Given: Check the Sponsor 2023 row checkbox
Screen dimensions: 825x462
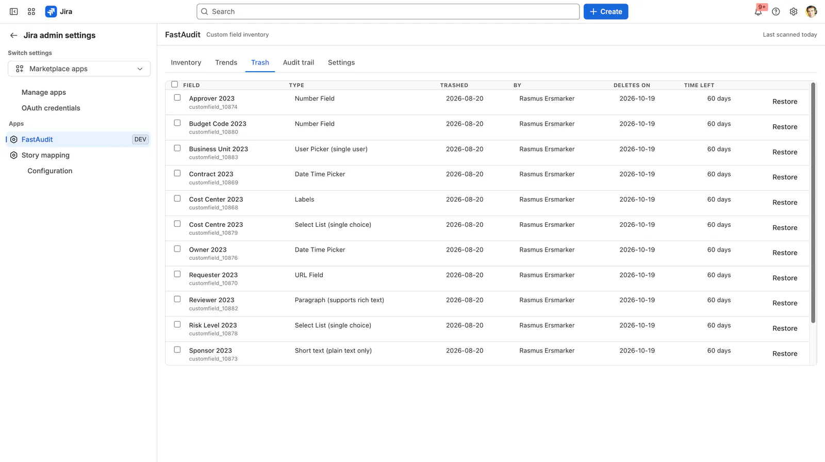Looking at the screenshot, I should tap(177, 350).
